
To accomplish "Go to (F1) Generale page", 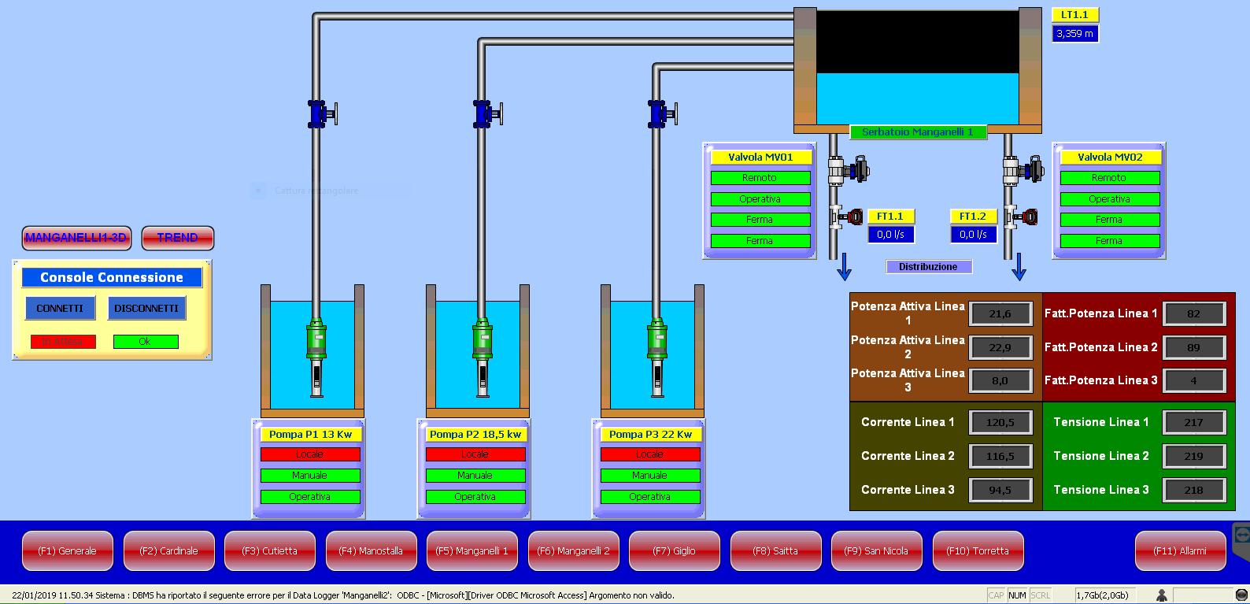I will 68,550.
